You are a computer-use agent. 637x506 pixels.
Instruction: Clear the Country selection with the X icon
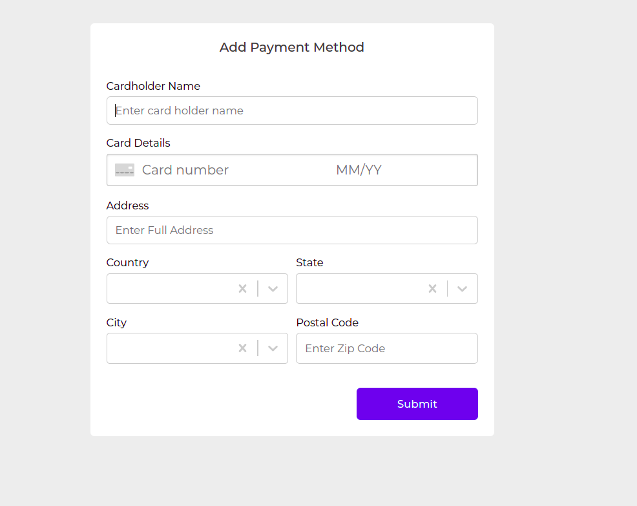pos(242,289)
